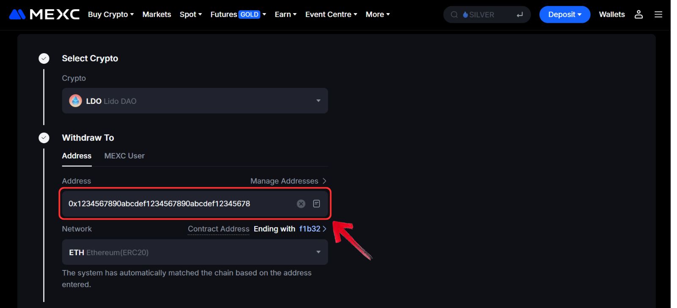Open the Deposit dropdown button
The width and height of the screenshot is (677, 308).
tap(564, 14)
